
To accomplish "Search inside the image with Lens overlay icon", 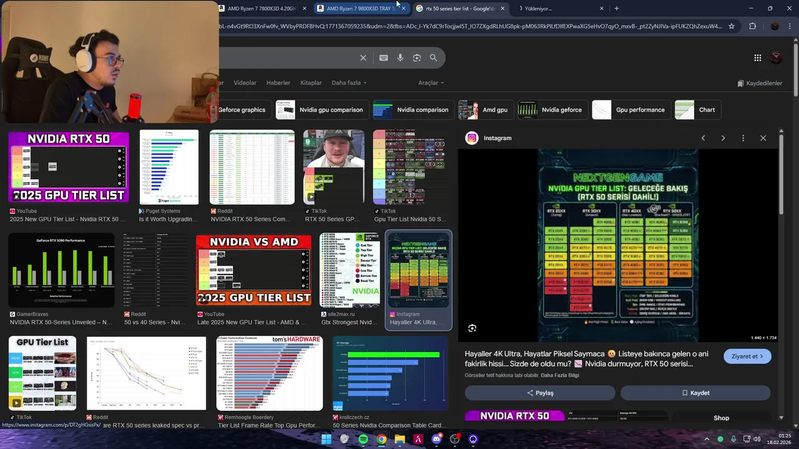I will coord(473,328).
